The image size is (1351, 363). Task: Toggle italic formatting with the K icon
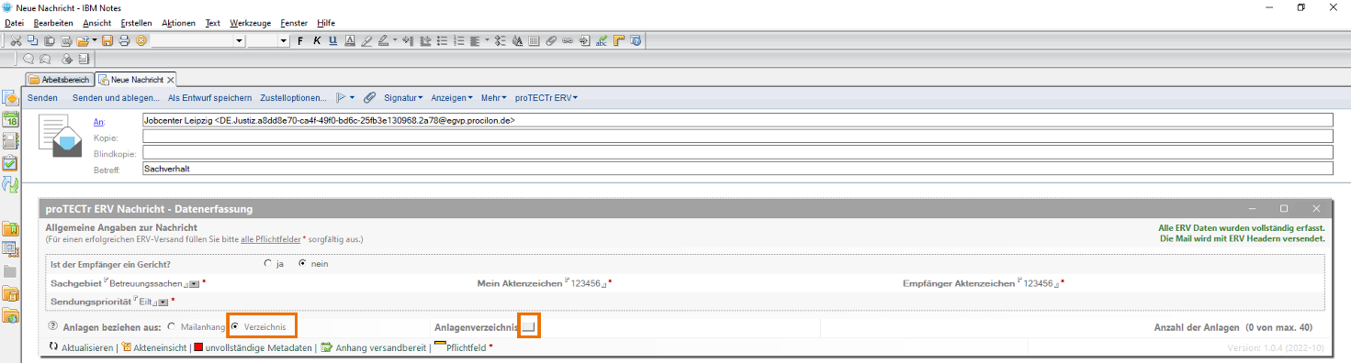click(x=317, y=40)
